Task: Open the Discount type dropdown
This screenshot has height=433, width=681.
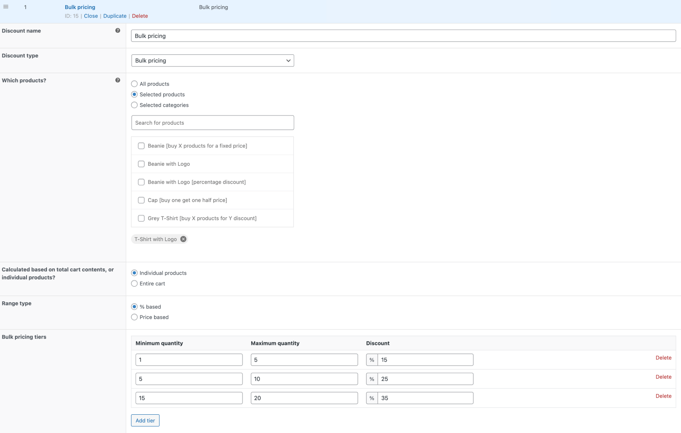Action: coord(212,60)
